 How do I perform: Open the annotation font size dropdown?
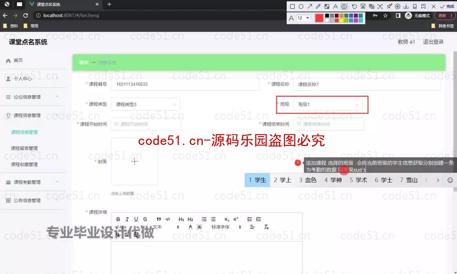[303, 18]
